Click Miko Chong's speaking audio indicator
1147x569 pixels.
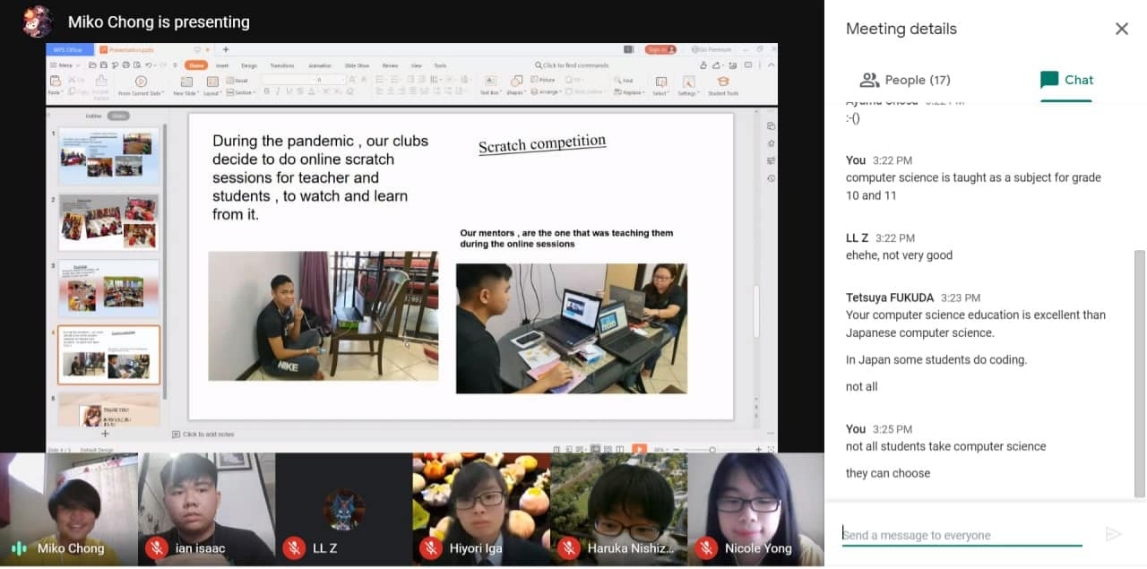tap(19, 547)
